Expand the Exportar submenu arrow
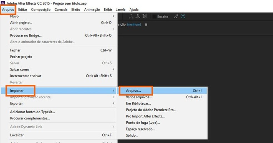The width and height of the screenshot is (273, 143). (x=113, y=104)
